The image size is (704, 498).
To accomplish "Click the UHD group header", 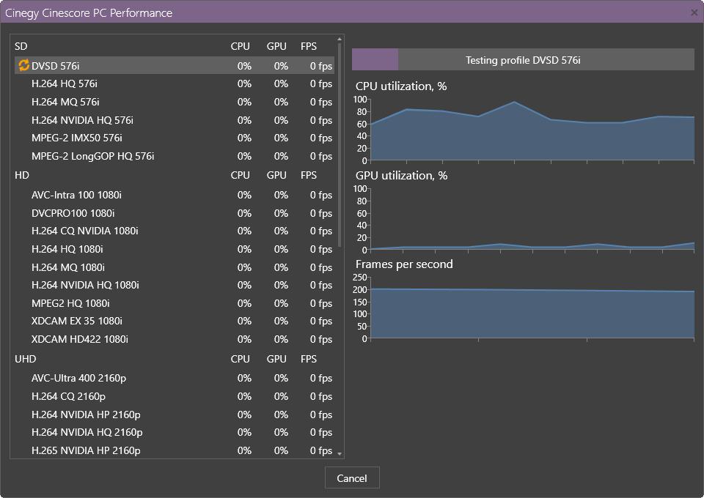I will [25, 359].
